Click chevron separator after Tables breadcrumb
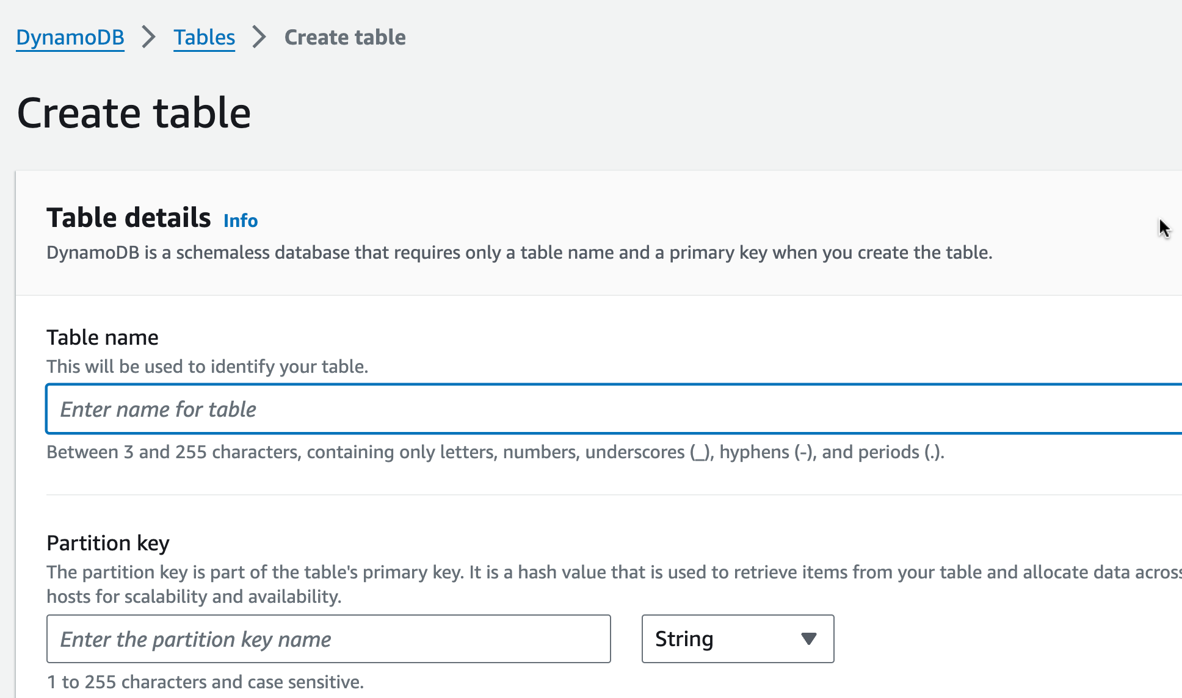Viewport: 1182px width, 698px height. tap(259, 37)
